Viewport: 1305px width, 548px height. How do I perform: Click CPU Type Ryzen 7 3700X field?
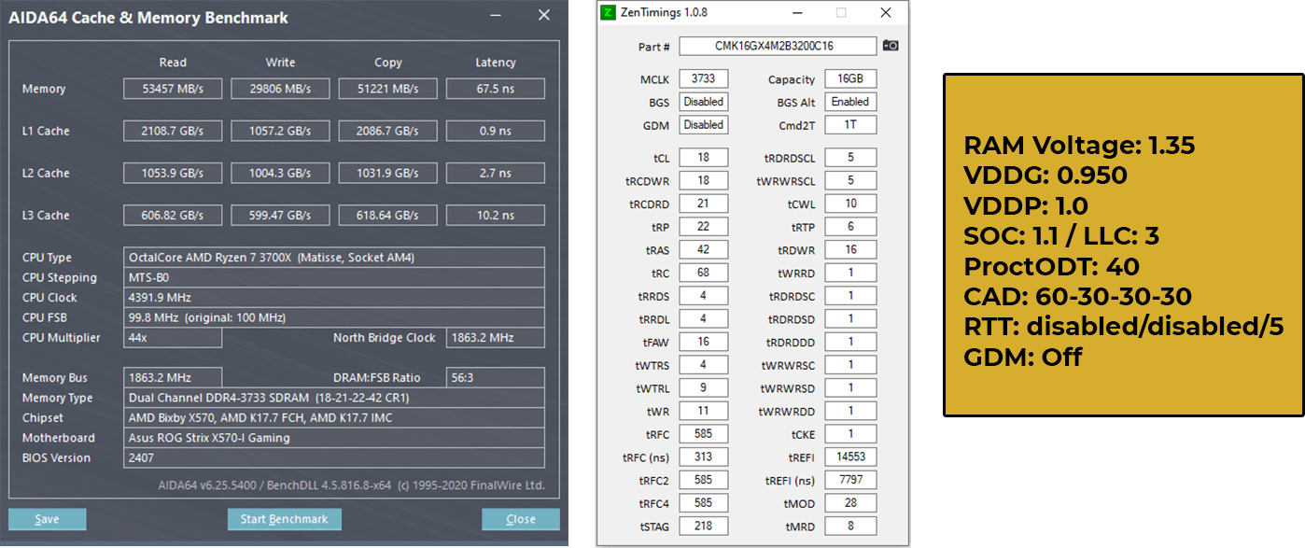point(334,258)
